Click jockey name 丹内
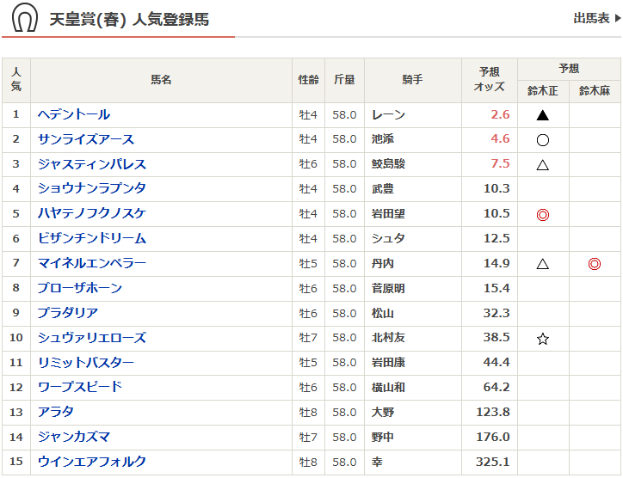 point(383,264)
